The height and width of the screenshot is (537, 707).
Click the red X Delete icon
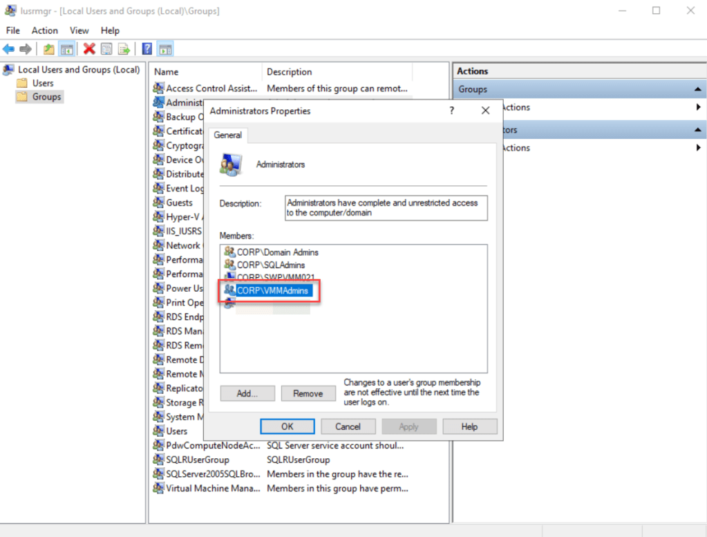89,49
